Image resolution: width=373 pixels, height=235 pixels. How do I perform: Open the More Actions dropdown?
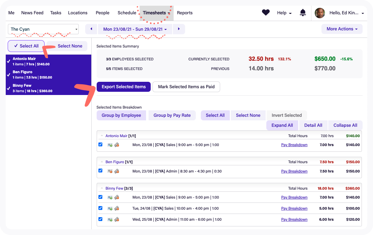[341, 29]
